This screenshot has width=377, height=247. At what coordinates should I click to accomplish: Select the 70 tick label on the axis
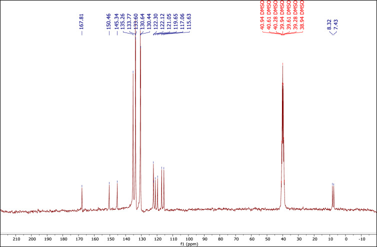[236, 239]
